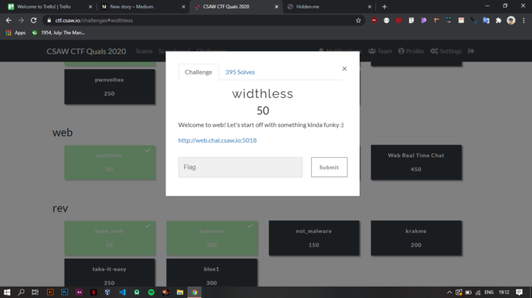This screenshot has height=298, width=532.
Task: Switch to the 395 Solves tab
Action: pos(240,72)
